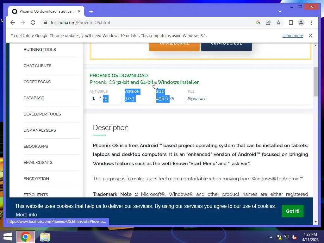The width and height of the screenshot is (324, 243).
Task: Open More info about cookies
Action: pos(26,215)
